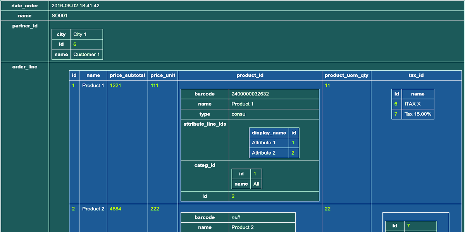Select the null barcode value
The image size is (465, 232).
point(236,217)
